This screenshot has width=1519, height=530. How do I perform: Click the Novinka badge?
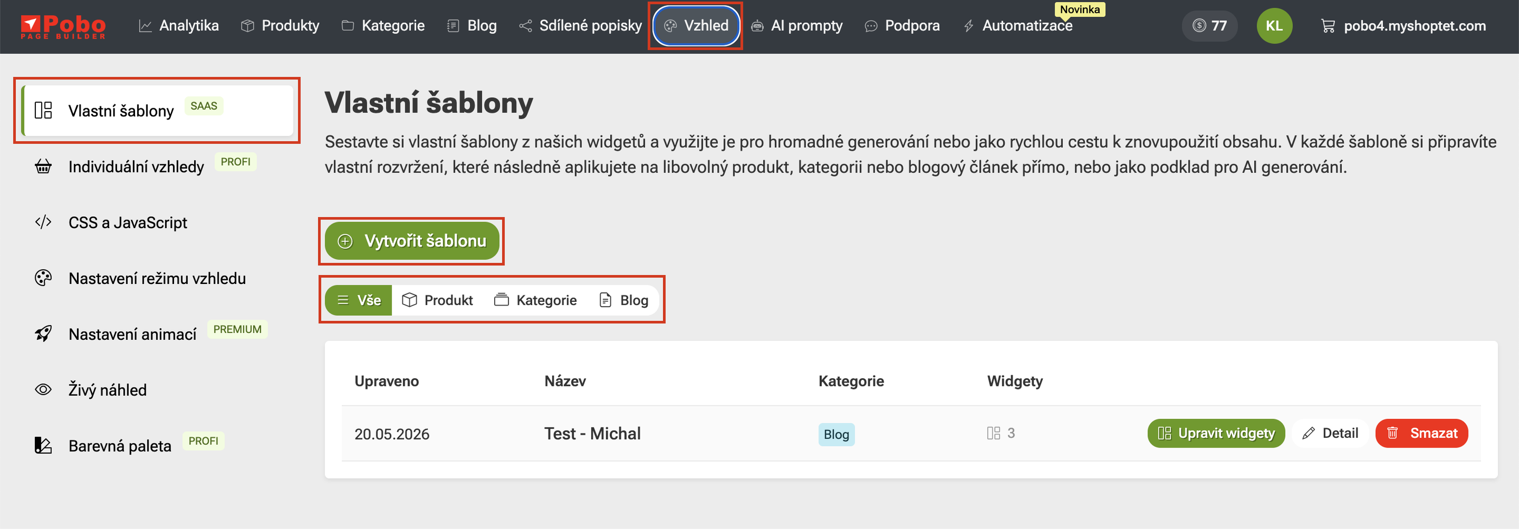[x=1079, y=9]
